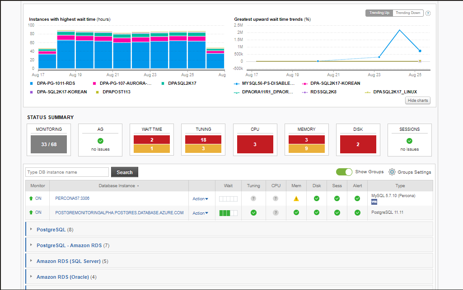Switch to the Trending Down tab

(407, 13)
